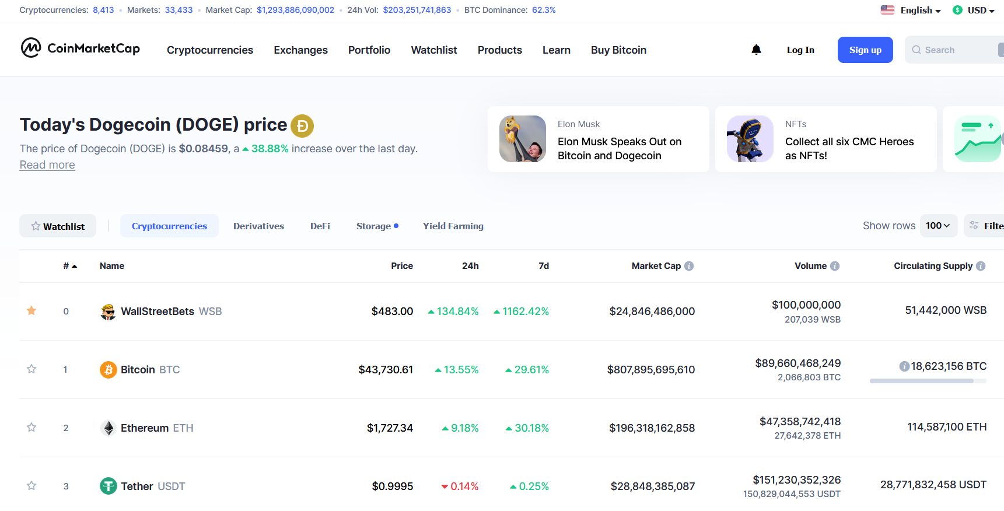Click the CoinMarketCap logo

tap(81, 48)
